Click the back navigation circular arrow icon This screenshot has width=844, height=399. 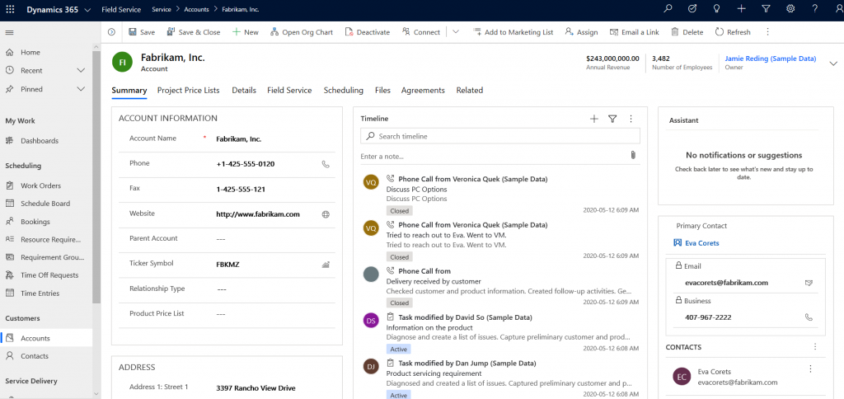click(x=111, y=32)
